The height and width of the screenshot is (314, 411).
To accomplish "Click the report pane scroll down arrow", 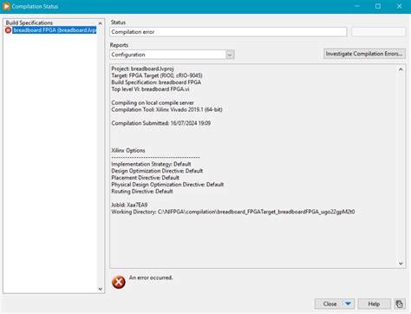I will [401, 263].
